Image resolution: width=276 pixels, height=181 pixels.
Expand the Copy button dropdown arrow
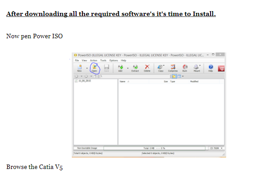[164, 66]
